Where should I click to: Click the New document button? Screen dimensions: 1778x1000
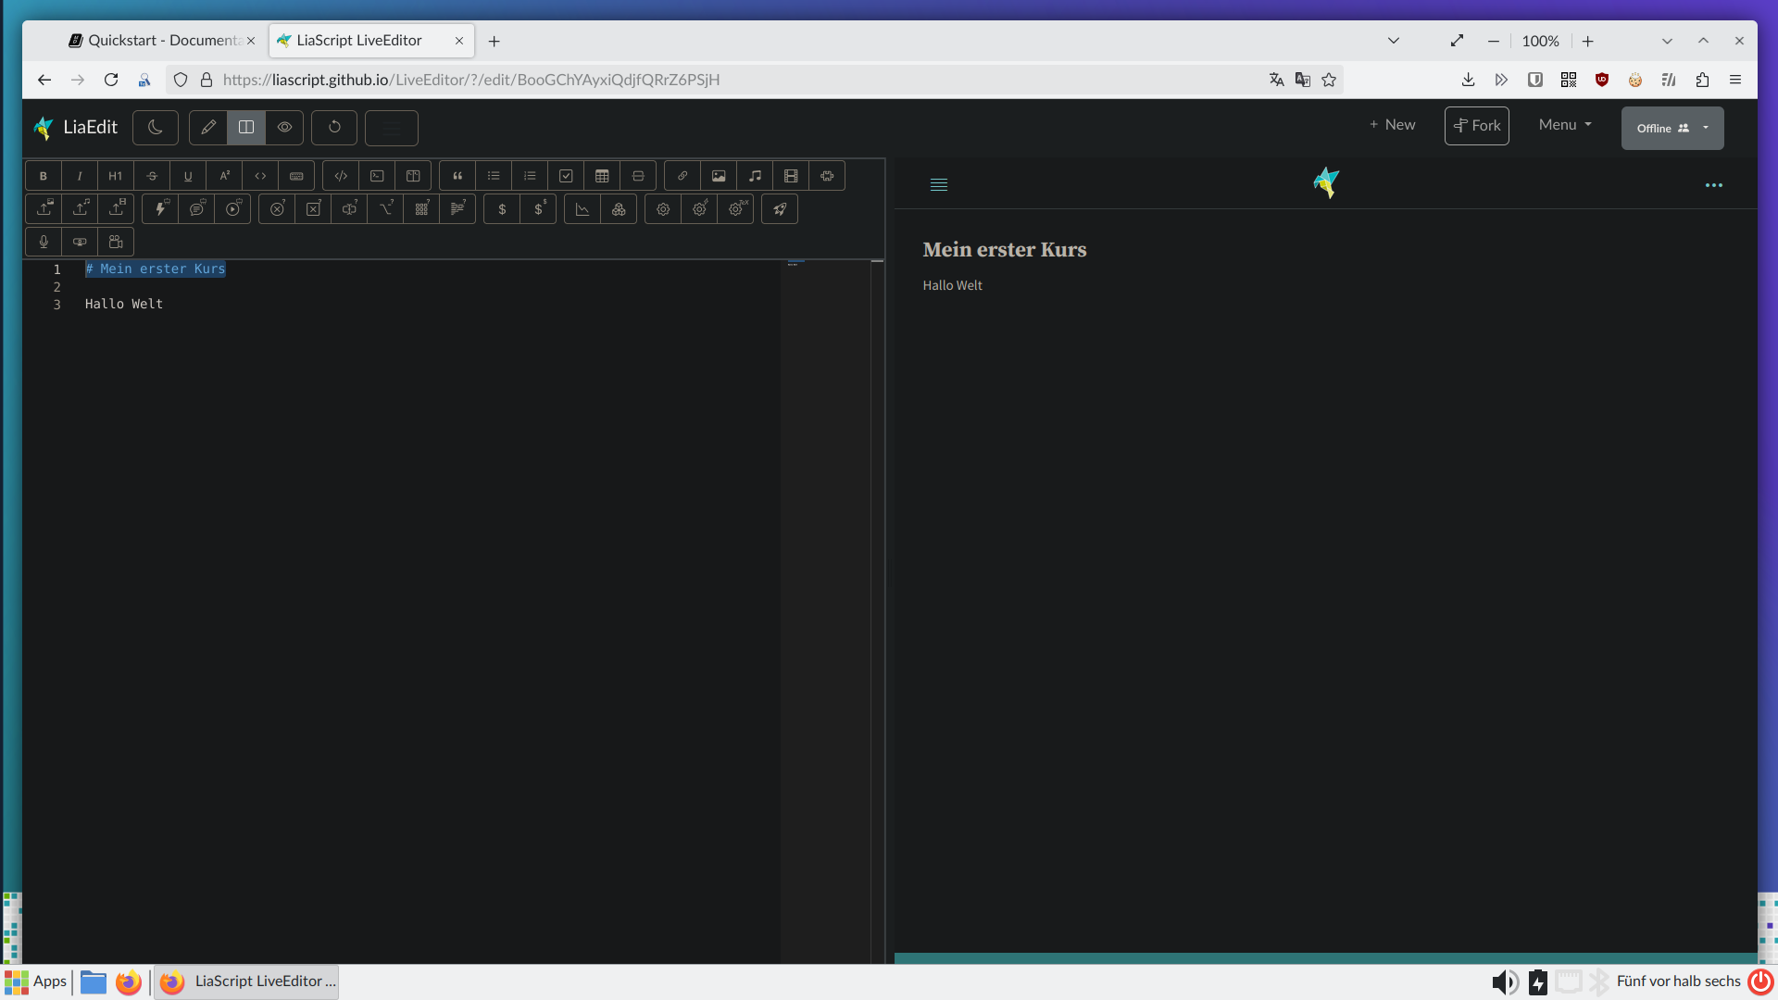coord(1391,125)
